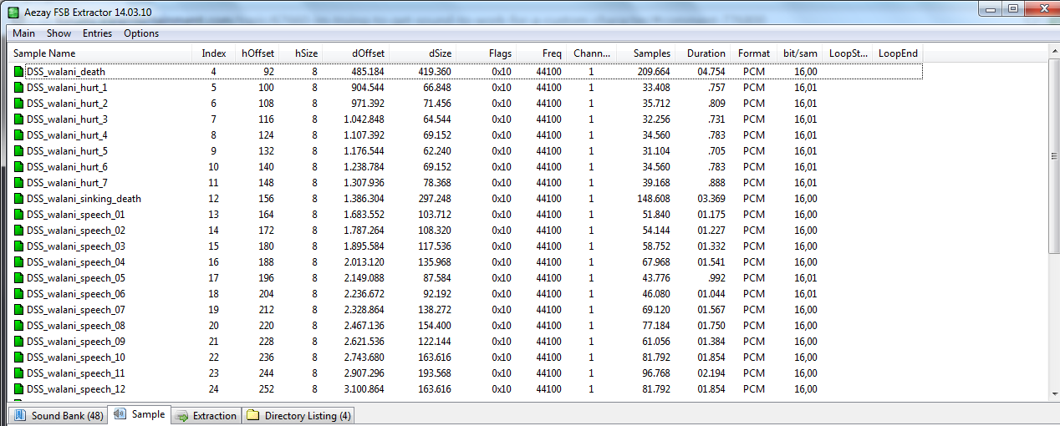Open the Options menu
Image resolution: width=1060 pixels, height=426 pixels.
[x=141, y=33]
